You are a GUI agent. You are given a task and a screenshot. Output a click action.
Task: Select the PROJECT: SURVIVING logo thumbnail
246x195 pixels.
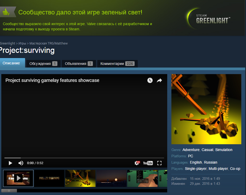click(49, 178)
